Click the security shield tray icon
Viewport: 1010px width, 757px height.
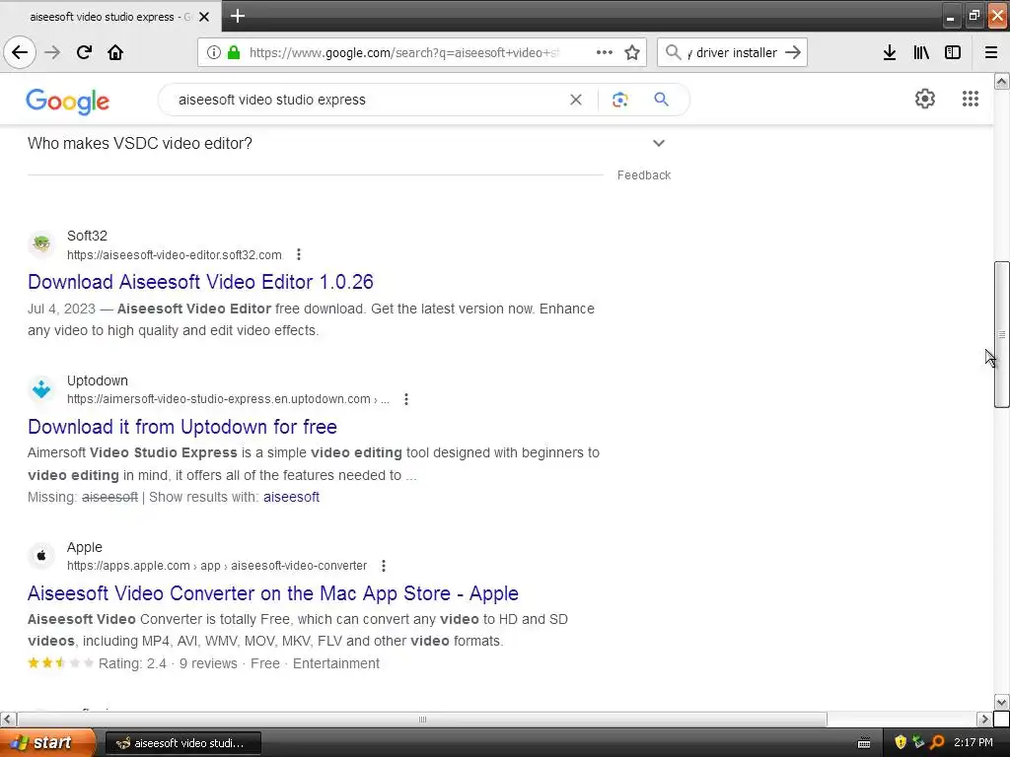pos(901,742)
